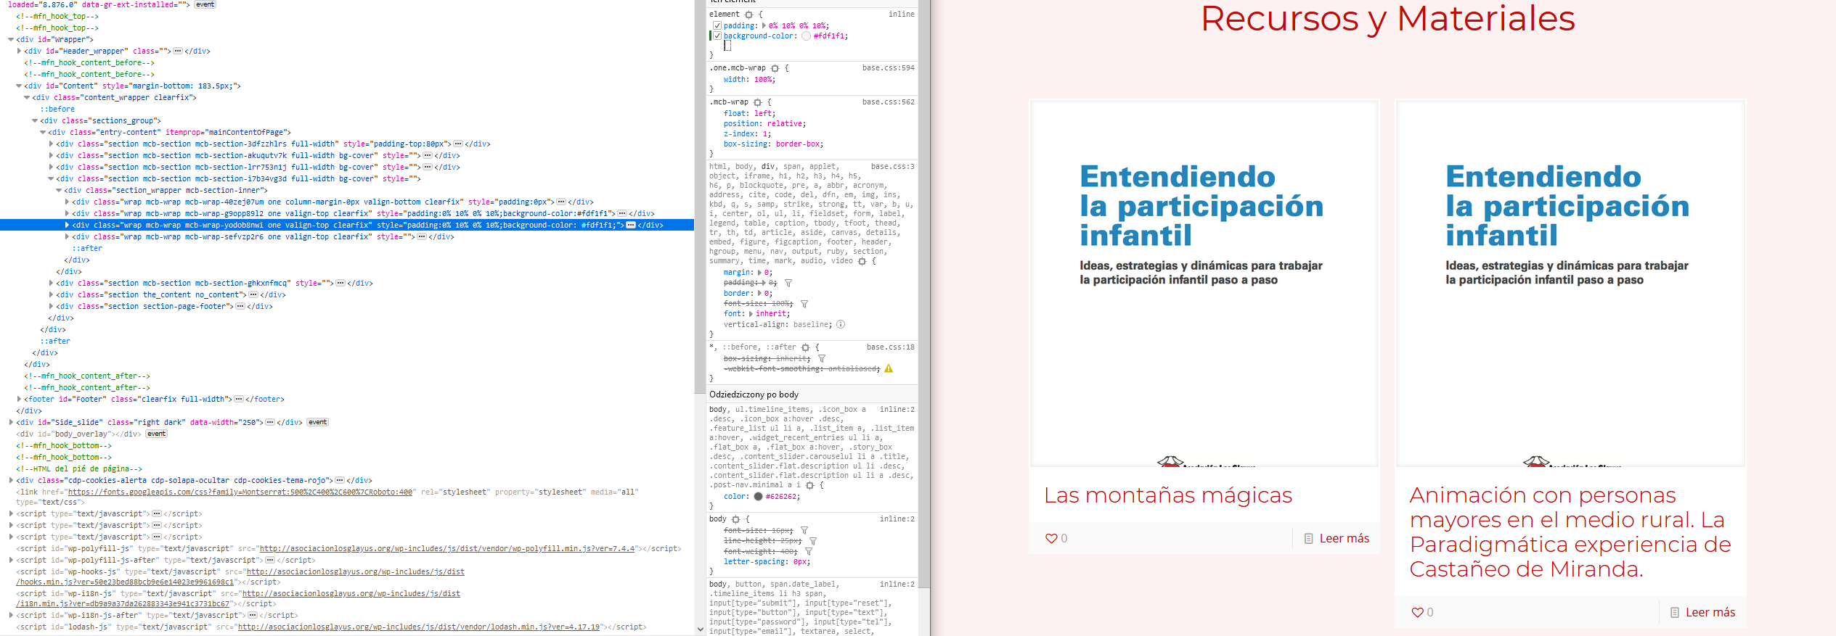Click the Animación con personas mayores cover thumbnail
The height and width of the screenshot is (636, 1836).
[1570, 284]
